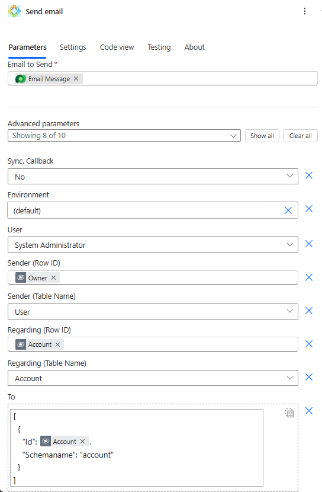Image resolution: width=322 pixels, height=492 pixels.
Task: Remove the Owner token from Sender
Action: pyautogui.click(x=53, y=277)
